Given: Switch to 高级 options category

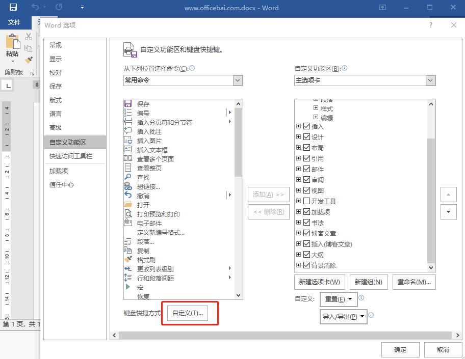Looking at the screenshot, I should [75, 128].
